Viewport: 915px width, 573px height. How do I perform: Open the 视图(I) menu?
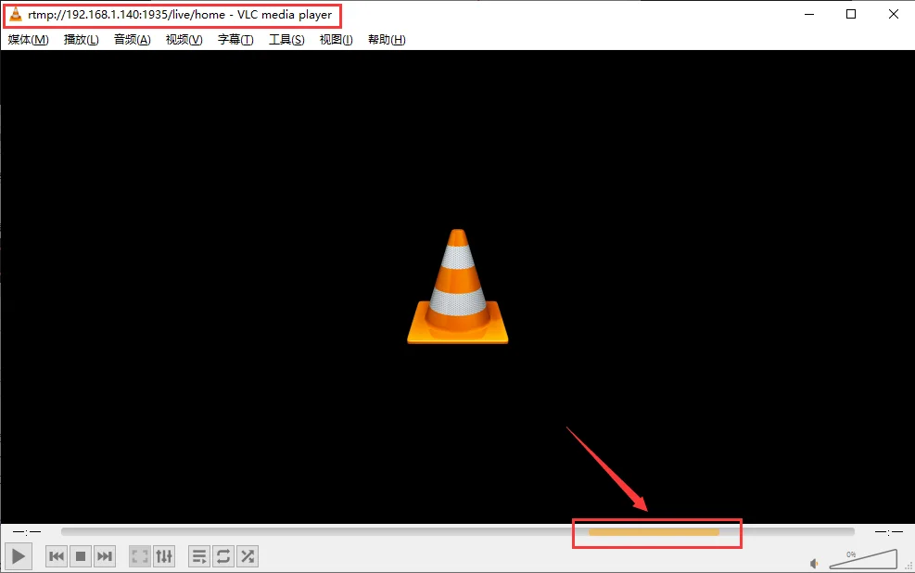(337, 40)
